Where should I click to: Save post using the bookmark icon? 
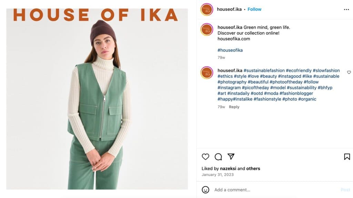point(347,157)
